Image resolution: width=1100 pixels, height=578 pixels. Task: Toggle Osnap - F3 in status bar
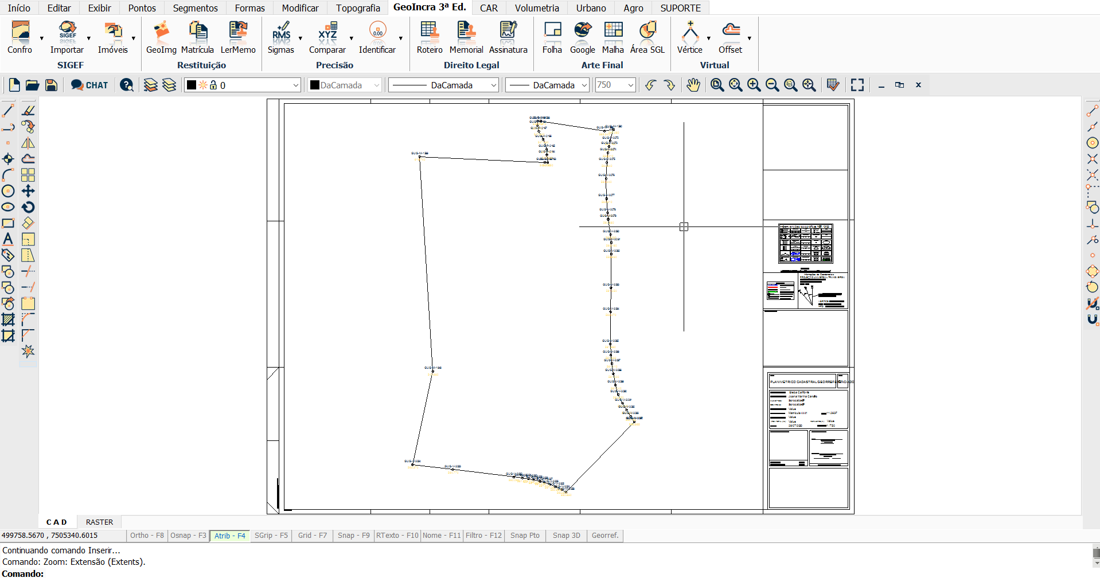coord(188,536)
